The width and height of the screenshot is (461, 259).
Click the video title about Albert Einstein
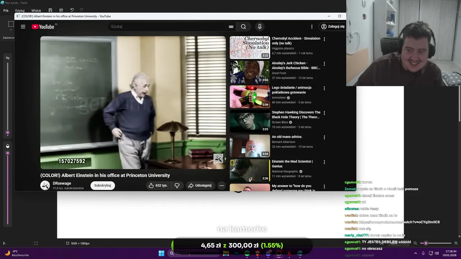(105, 176)
